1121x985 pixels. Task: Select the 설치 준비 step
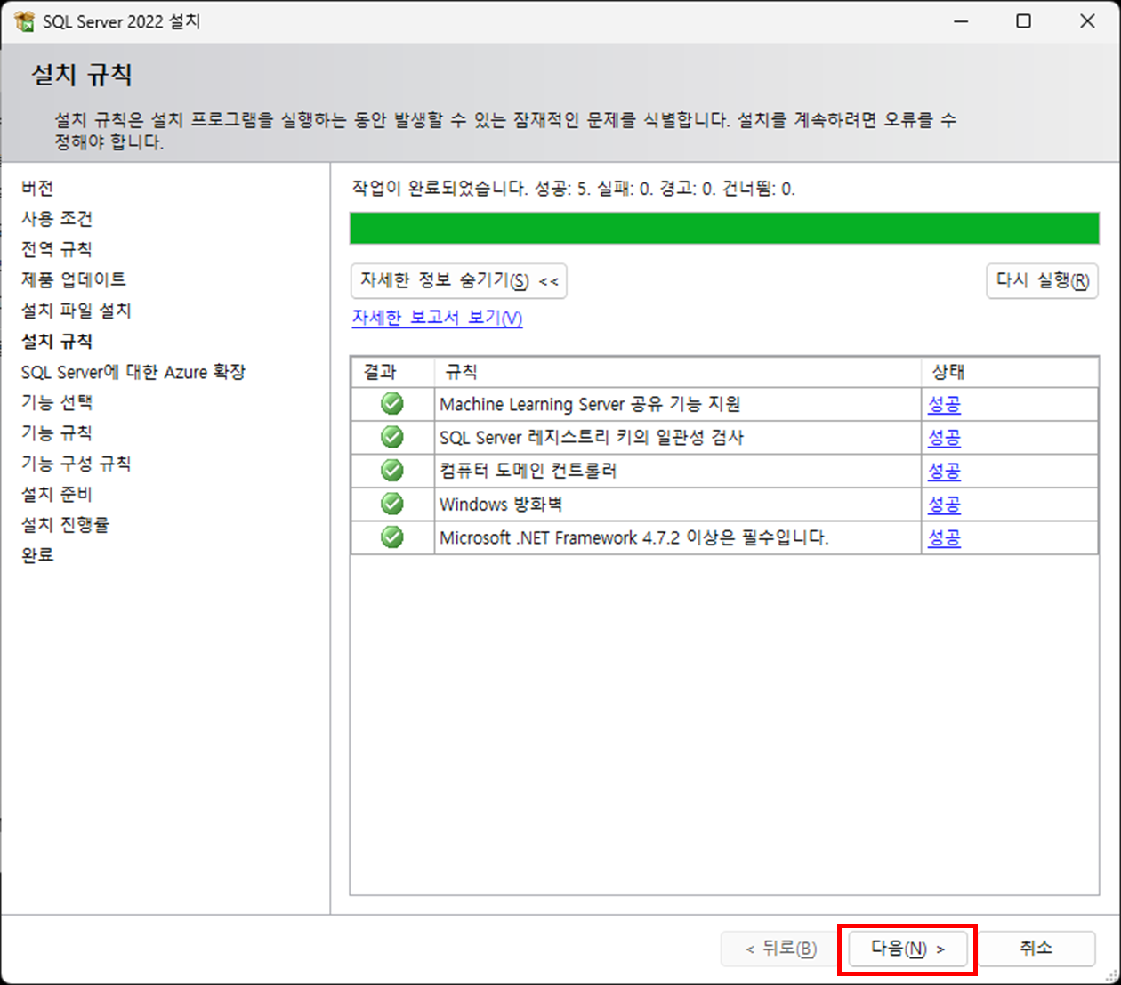(x=57, y=494)
